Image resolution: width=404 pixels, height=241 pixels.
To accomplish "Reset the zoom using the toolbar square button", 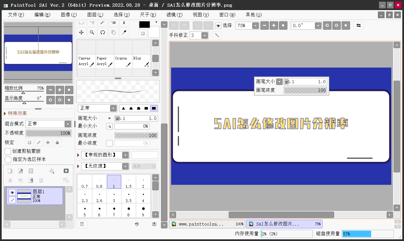I will [283, 26].
